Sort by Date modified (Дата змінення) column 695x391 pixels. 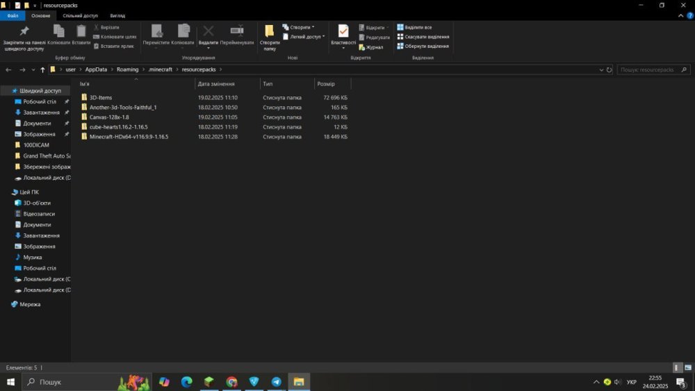pyautogui.click(x=227, y=84)
